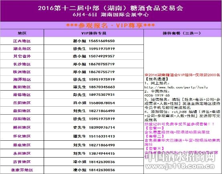Click contact "谭先生 18570345663"
The image size is (222, 174).
(x=94, y=87)
